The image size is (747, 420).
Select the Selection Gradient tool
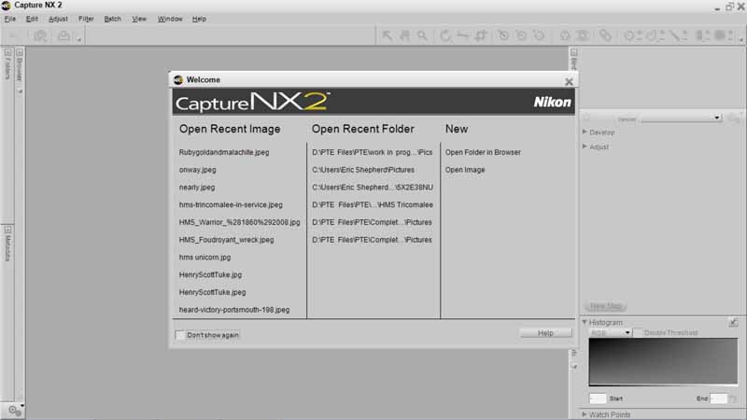pyautogui.click(x=702, y=35)
